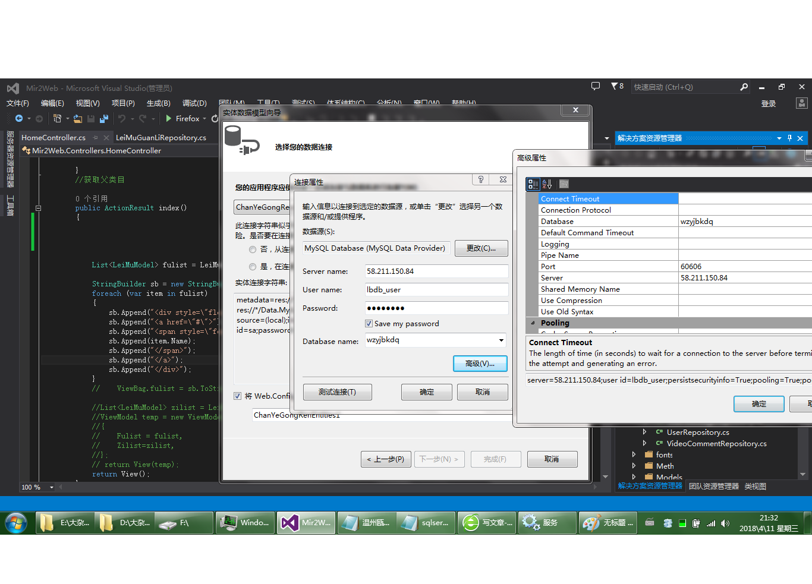Click the Navigate Backward arrow icon
This screenshot has width=812, height=584.
[19, 119]
